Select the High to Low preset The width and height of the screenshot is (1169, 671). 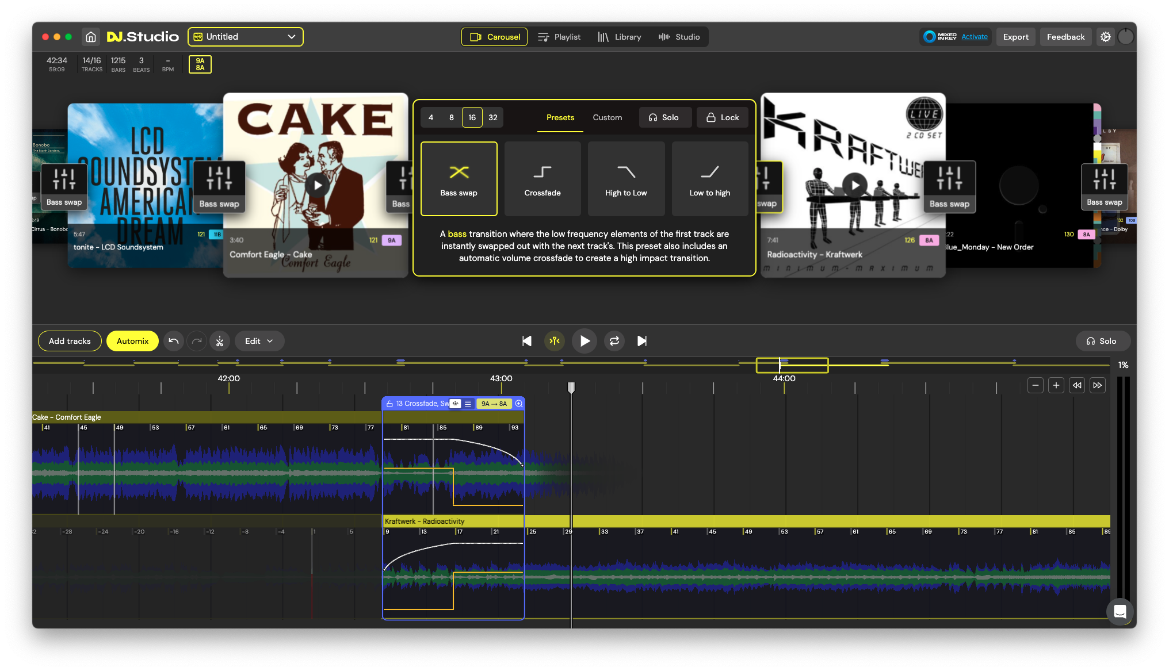[626, 179]
